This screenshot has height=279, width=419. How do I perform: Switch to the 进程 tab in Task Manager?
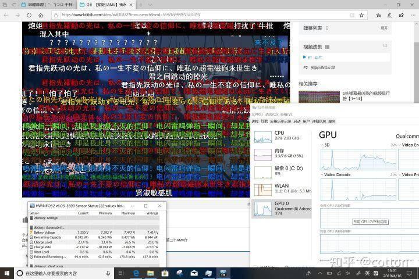point(255,121)
